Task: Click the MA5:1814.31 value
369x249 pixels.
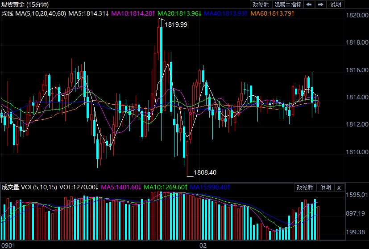Action: pyautogui.click(x=89, y=14)
